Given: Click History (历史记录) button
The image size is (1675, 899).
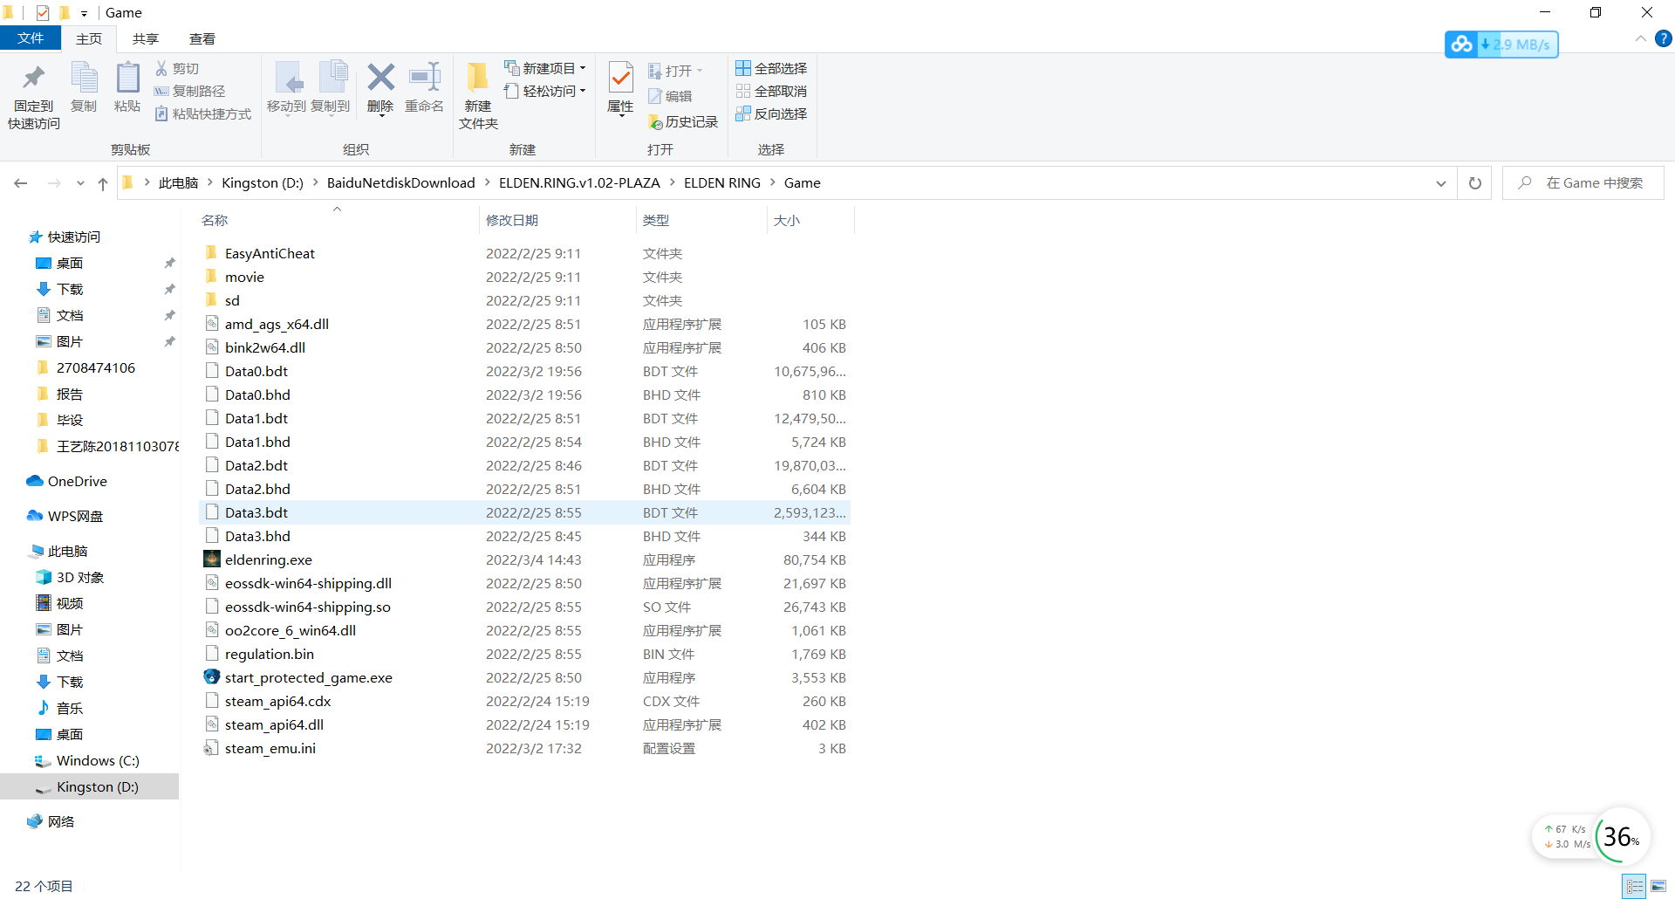Looking at the screenshot, I should (x=683, y=122).
